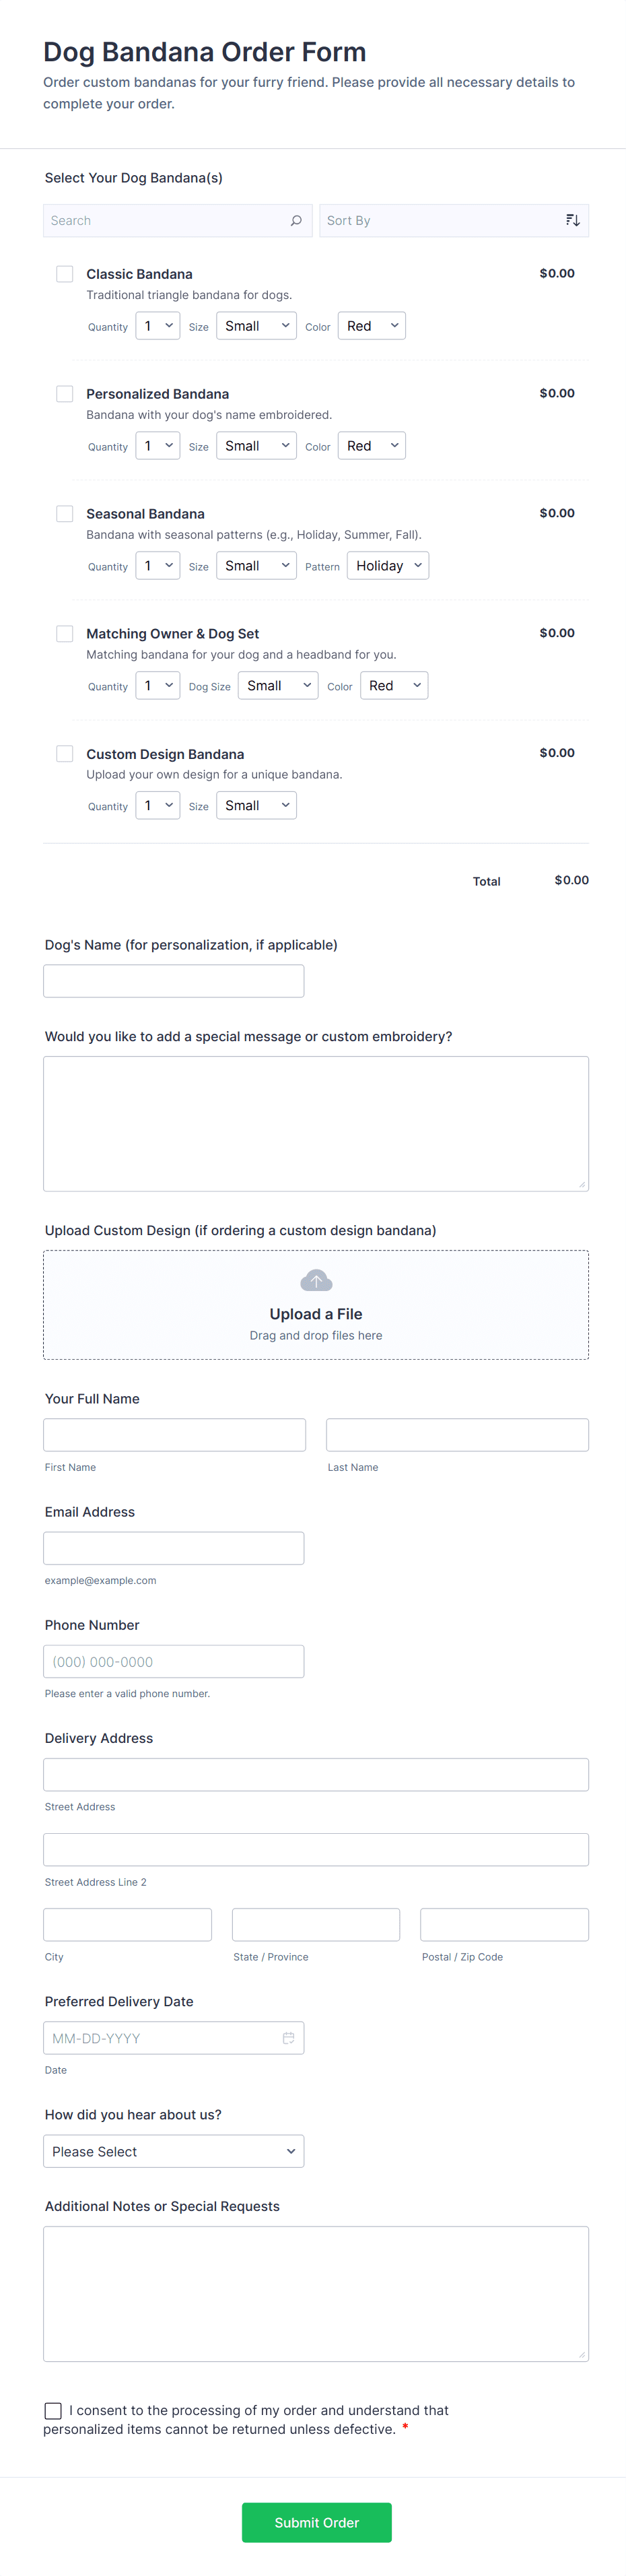Open the Matching Set dog size dropdown

click(x=277, y=685)
